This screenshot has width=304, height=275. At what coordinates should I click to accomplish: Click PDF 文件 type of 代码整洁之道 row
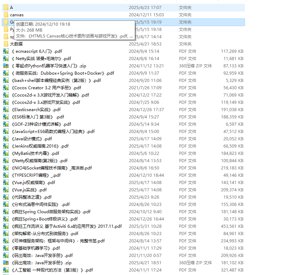point(188,197)
